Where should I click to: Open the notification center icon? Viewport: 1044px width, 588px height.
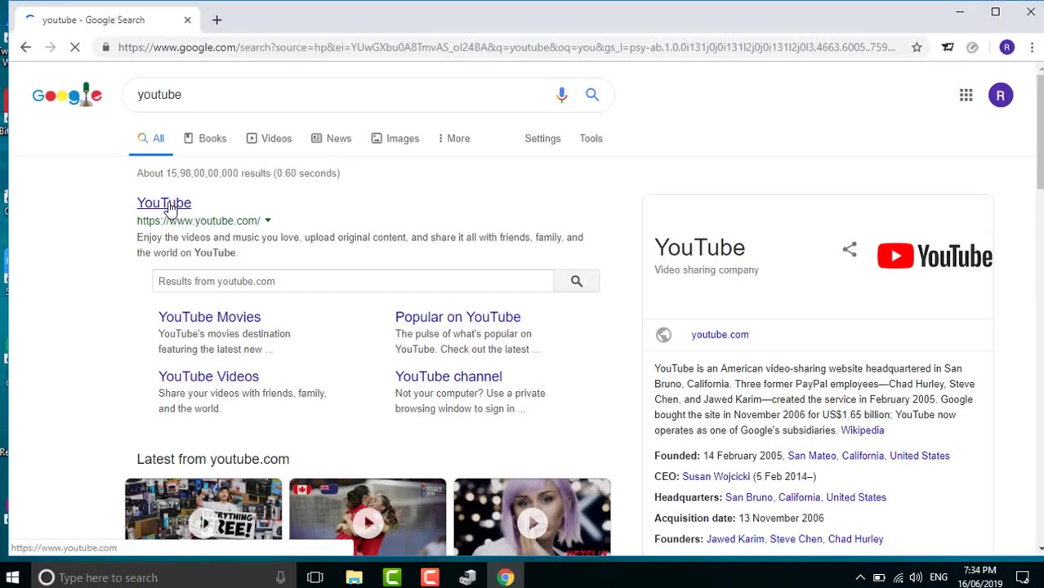tap(1022, 577)
